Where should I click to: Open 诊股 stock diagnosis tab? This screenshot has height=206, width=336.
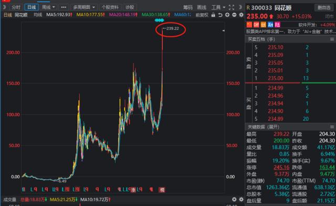point(130,7)
